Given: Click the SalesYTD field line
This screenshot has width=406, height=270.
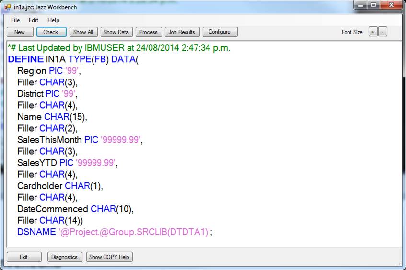Looking at the screenshot, I should point(67,163).
